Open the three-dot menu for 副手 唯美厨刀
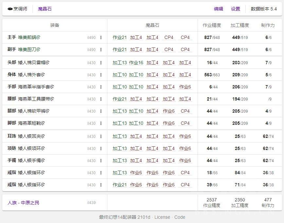Screen dimensions: 284x223 click(101, 50)
